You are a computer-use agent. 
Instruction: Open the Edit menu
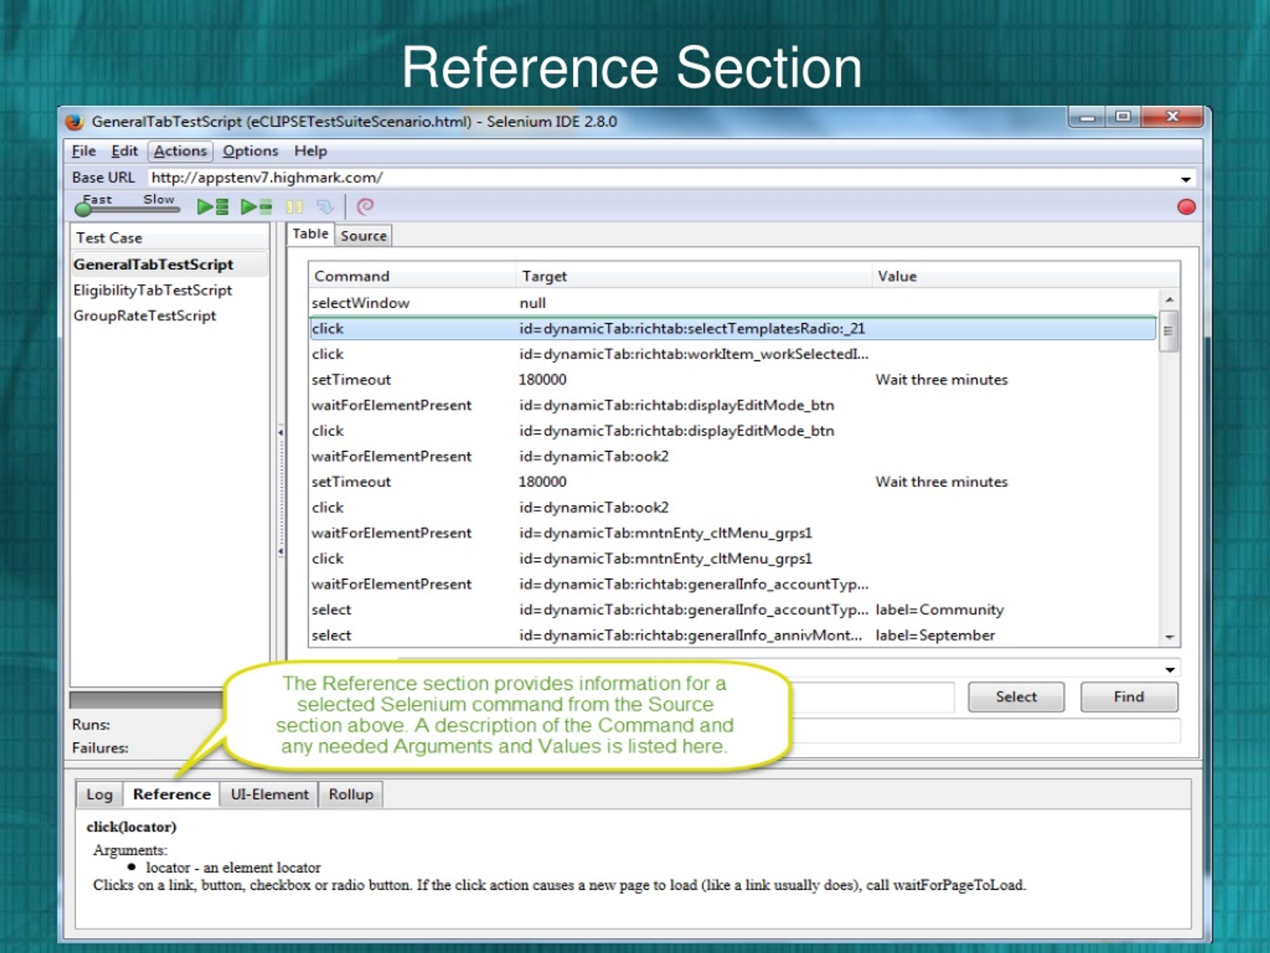(124, 151)
